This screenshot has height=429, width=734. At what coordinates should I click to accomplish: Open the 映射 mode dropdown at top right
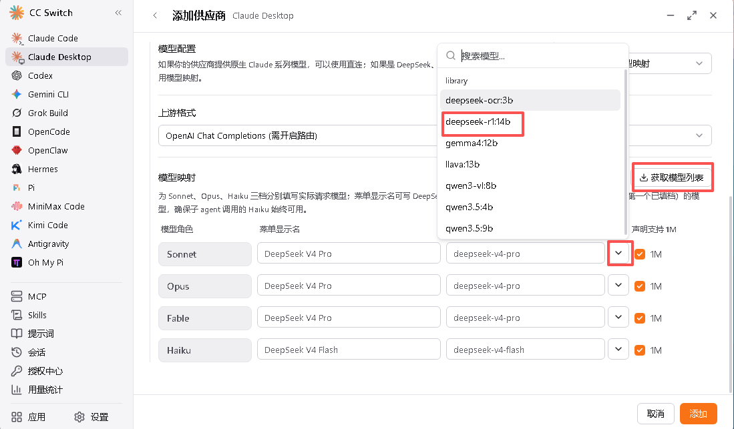pos(669,63)
